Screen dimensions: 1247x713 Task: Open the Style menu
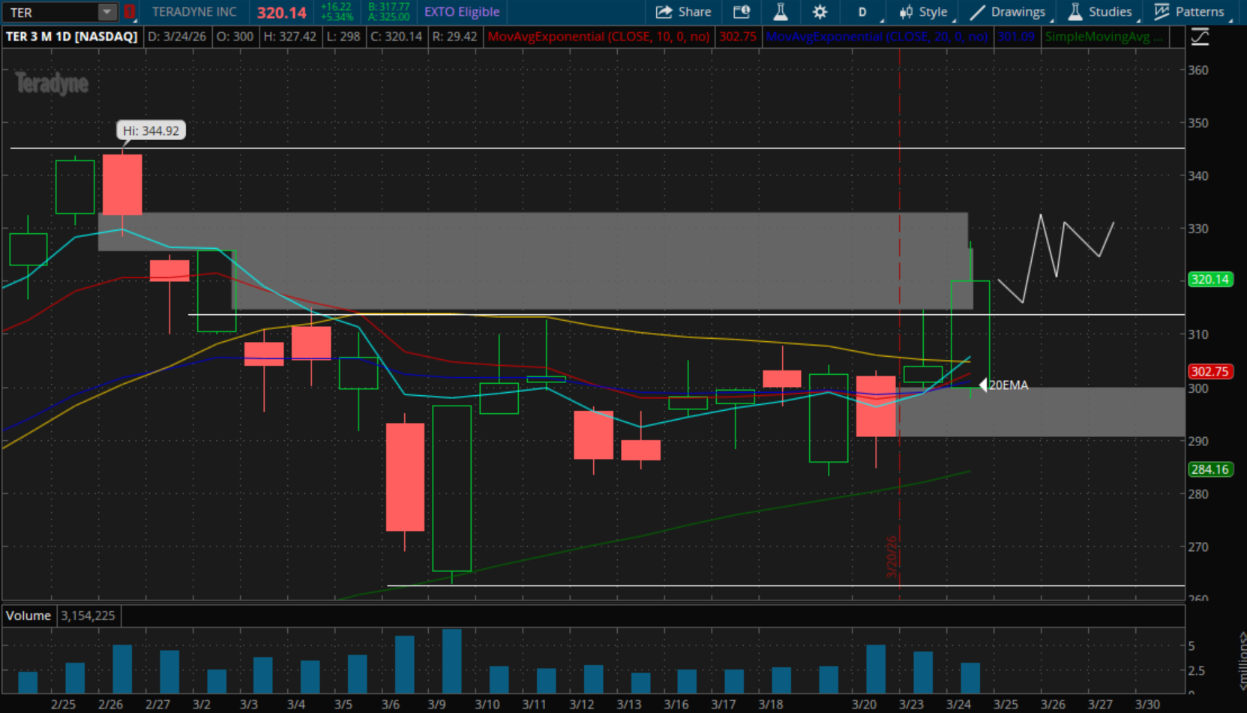pyautogui.click(x=925, y=12)
